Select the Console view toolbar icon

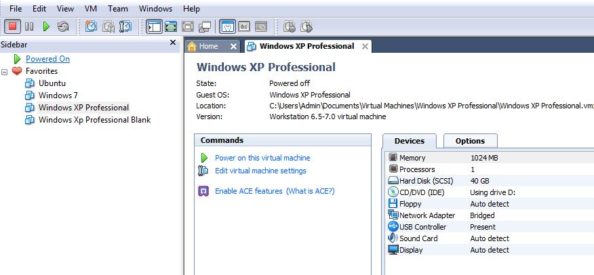click(x=261, y=26)
